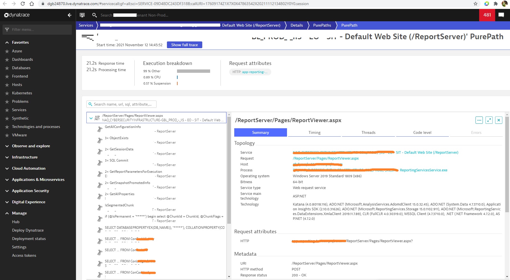Open Services from the breadcrumb
Image resolution: width=510 pixels, height=280 pixels.
click(x=86, y=25)
